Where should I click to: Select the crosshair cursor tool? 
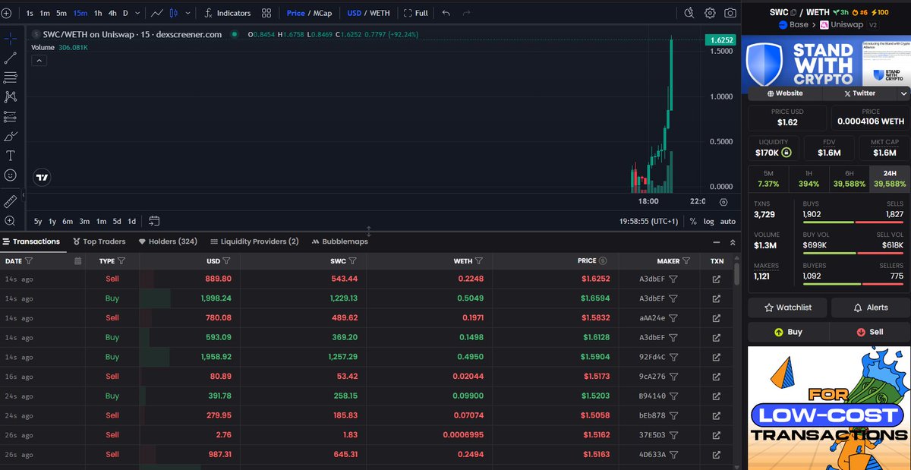(11, 37)
